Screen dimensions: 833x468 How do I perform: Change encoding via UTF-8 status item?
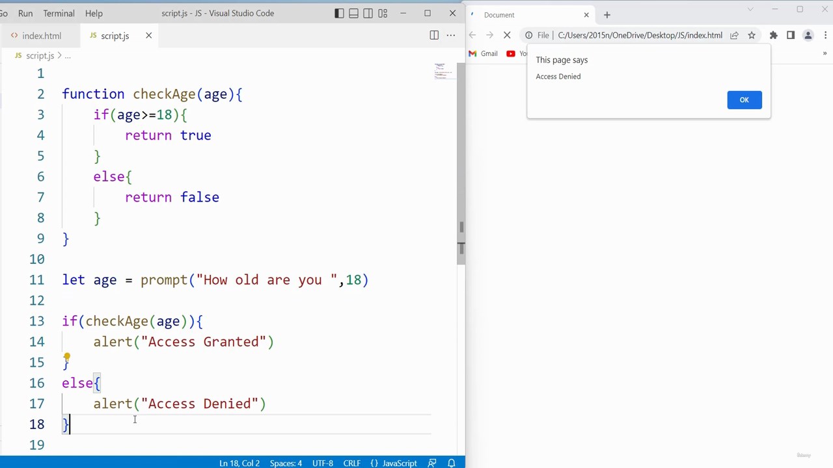(323, 463)
